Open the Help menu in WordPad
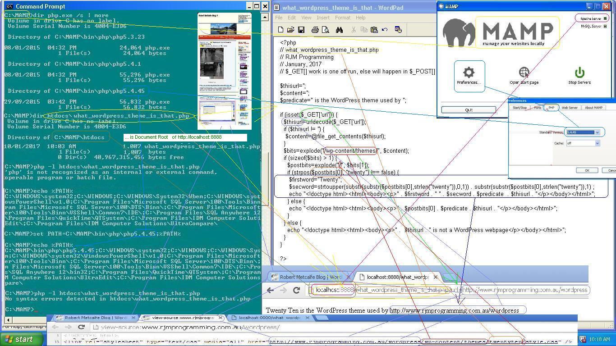 [x=360, y=18]
